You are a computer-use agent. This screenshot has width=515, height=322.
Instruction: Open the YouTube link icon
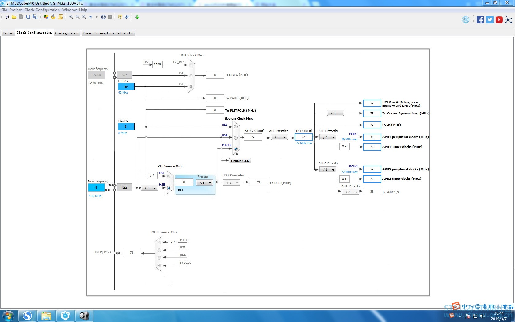point(499,20)
